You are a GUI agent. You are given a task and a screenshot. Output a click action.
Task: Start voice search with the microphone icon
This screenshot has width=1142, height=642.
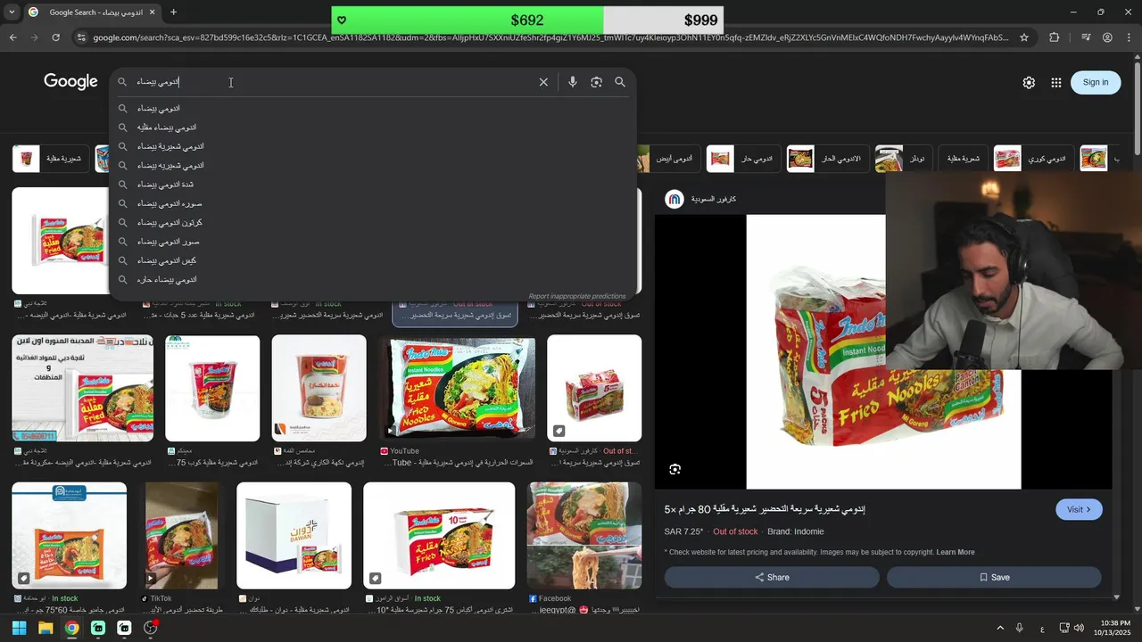point(573,82)
